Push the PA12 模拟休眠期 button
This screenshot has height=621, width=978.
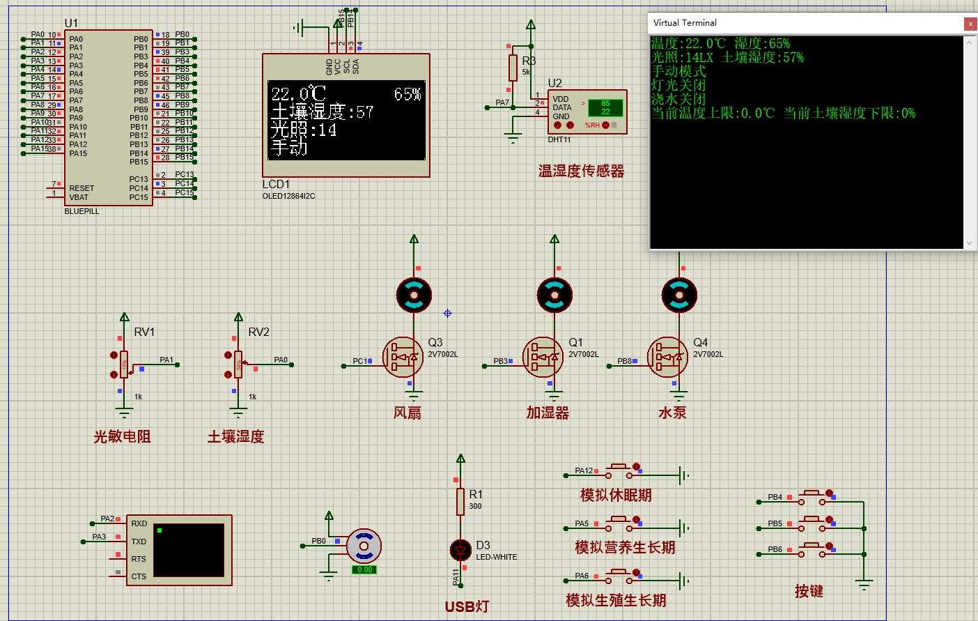point(619,472)
